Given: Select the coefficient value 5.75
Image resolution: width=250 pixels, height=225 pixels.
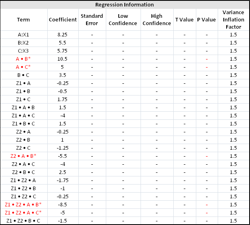Looking at the screenshot, I should click(x=63, y=51).
